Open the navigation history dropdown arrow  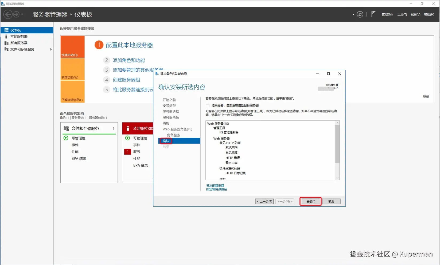[x=22, y=14]
